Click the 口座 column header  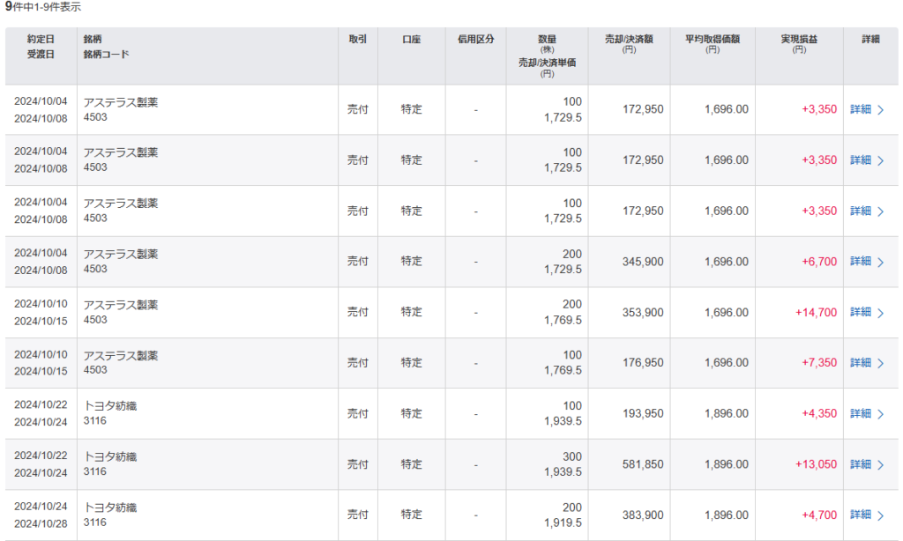pos(411,39)
